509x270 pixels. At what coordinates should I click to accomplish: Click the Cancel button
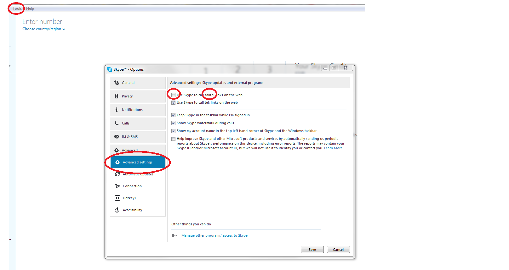point(338,250)
